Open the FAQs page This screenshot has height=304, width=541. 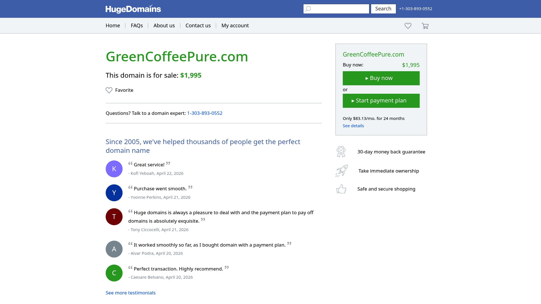[x=137, y=26]
